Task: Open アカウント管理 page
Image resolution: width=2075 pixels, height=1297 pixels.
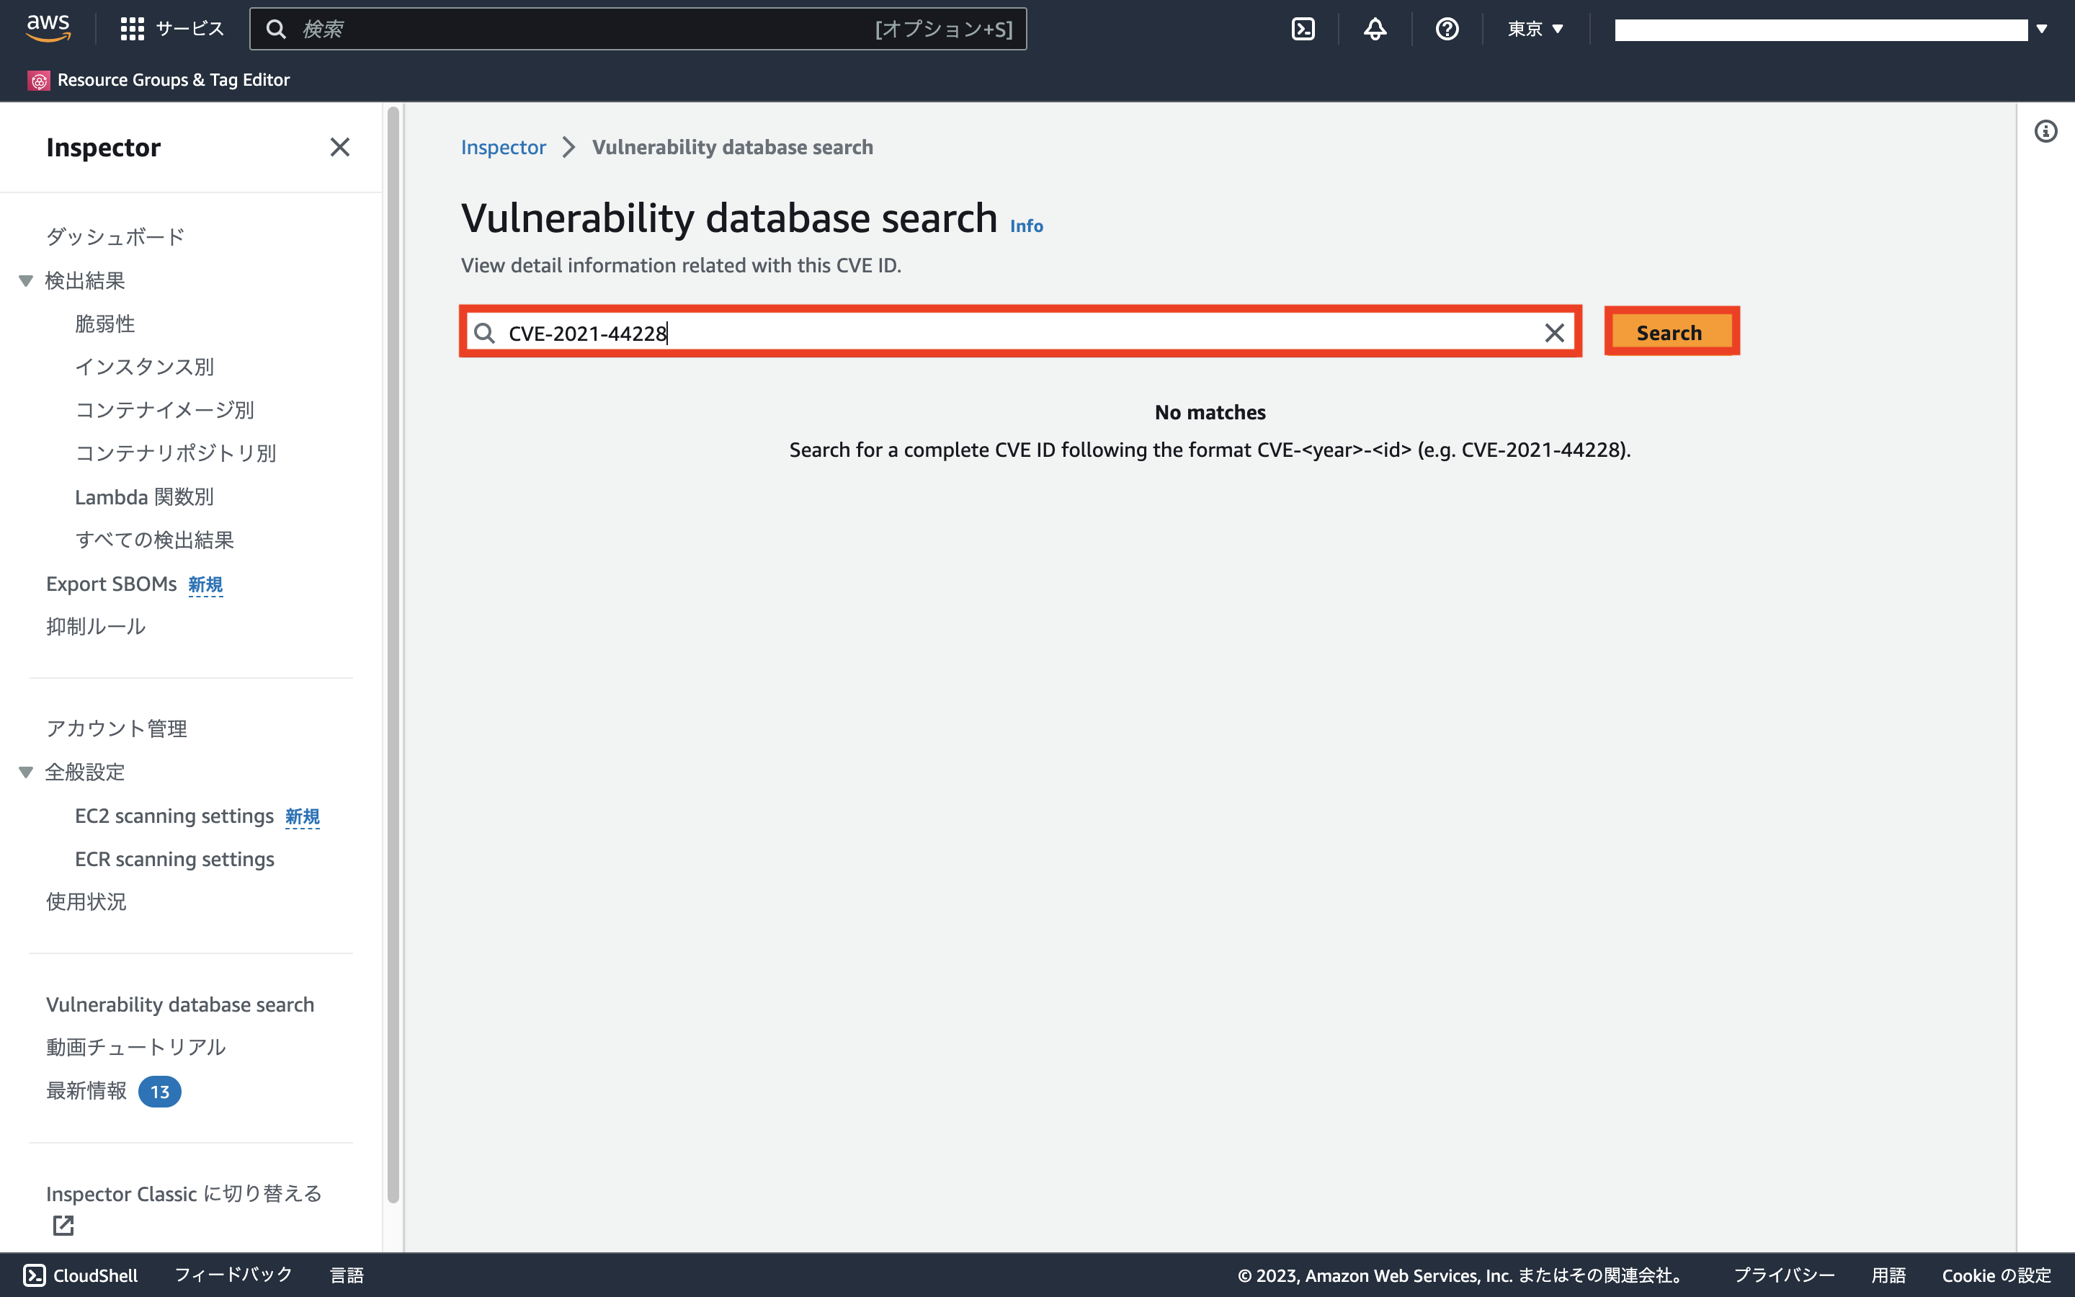Action: (116, 728)
